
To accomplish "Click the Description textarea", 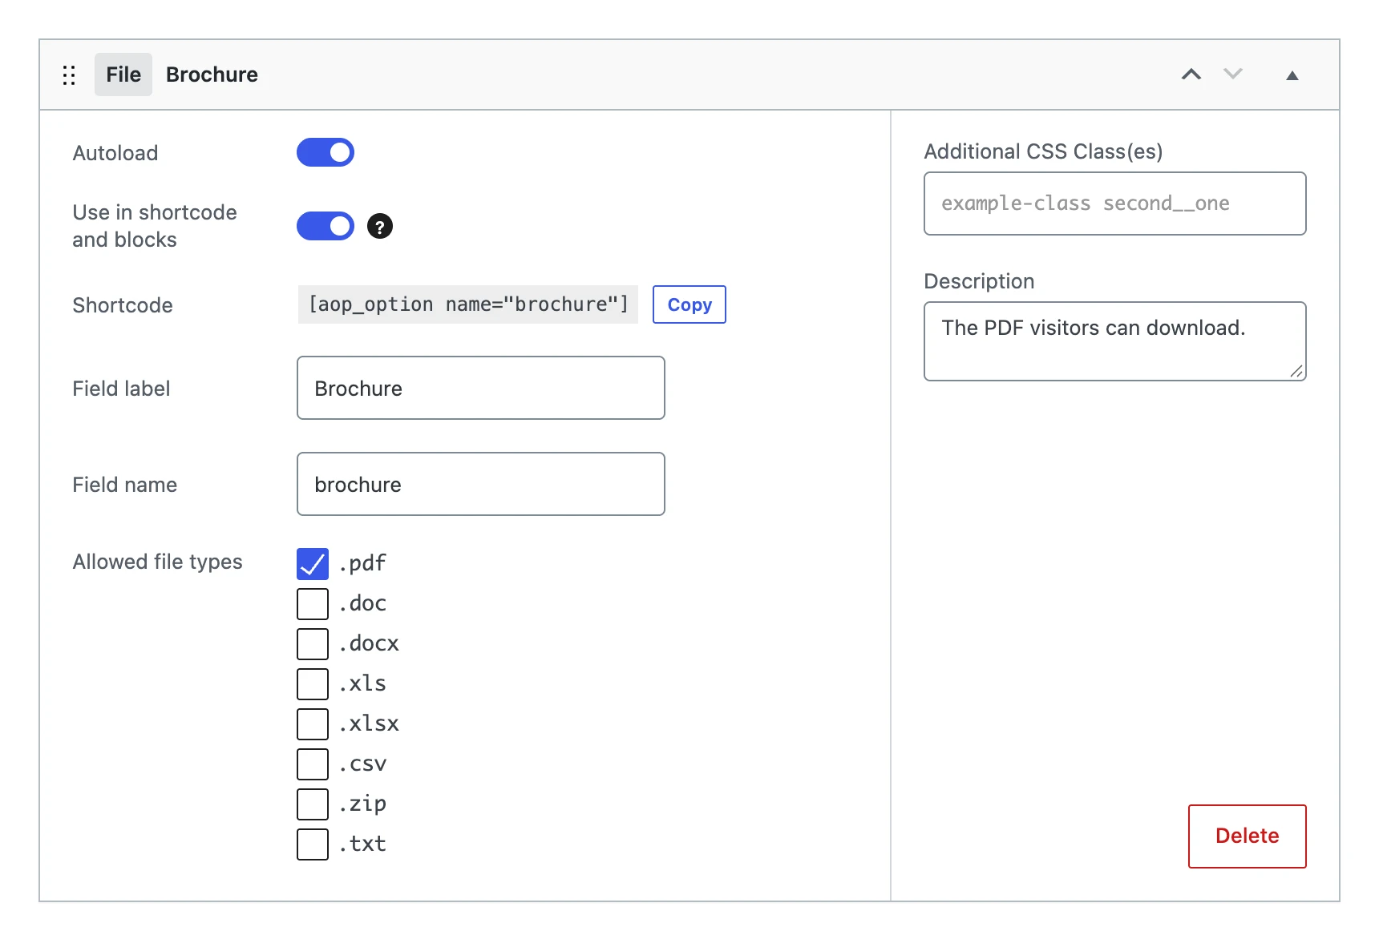I will click(x=1115, y=341).
